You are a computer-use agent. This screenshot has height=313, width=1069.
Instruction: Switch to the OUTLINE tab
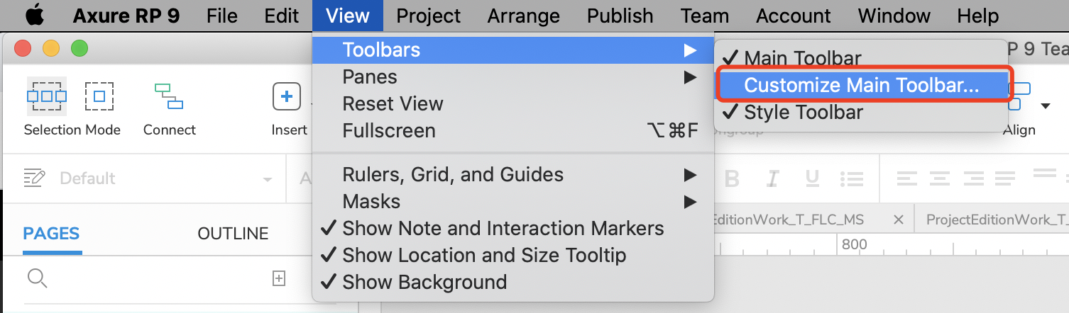coord(233,234)
